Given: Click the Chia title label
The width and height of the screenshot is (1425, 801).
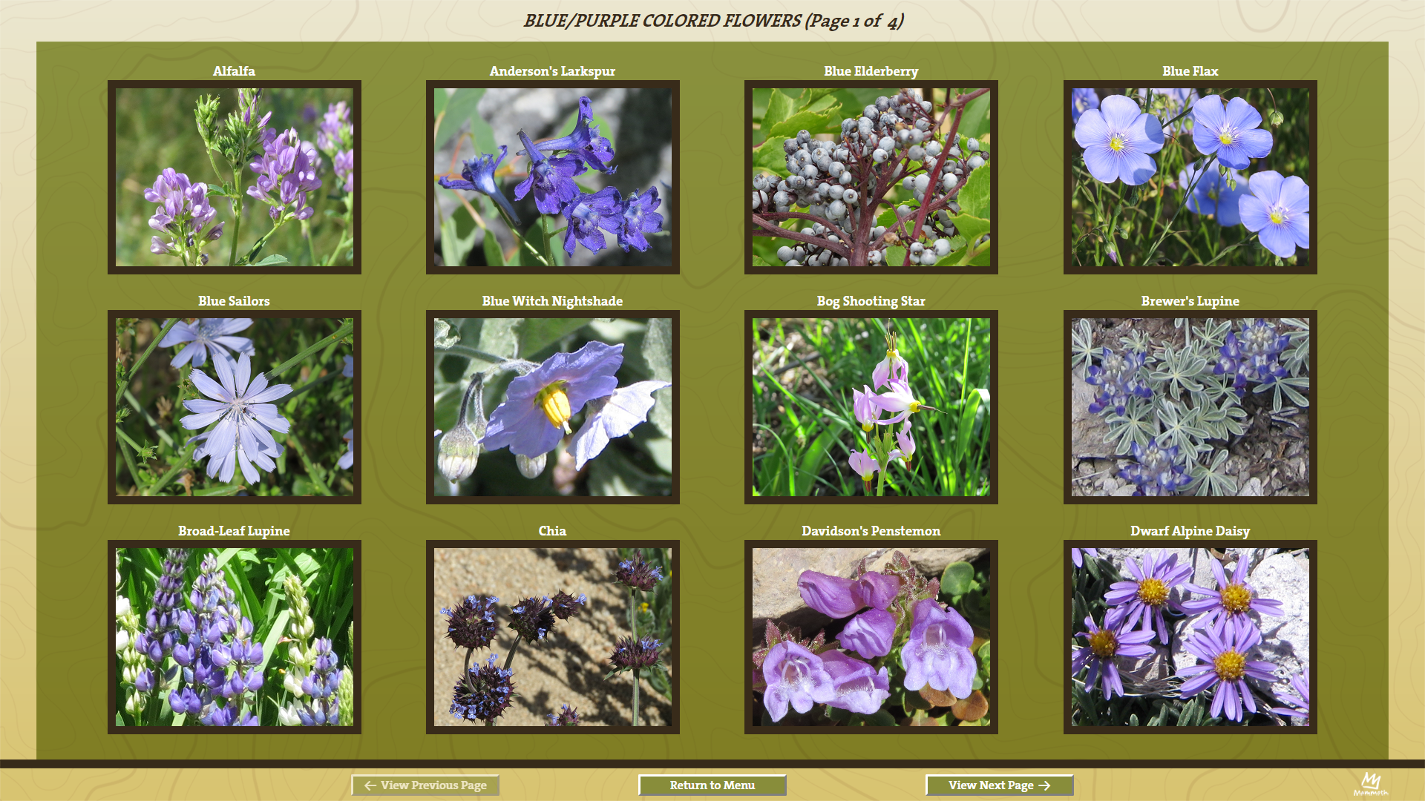Looking at the screenshot, I should coord(552,531).
